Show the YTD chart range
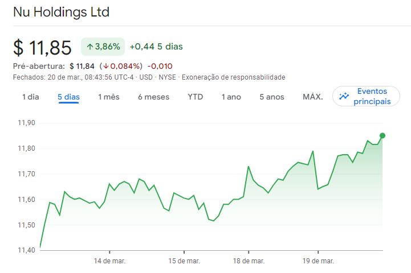Screen dimensions: 411x273 tap(196, 97)
